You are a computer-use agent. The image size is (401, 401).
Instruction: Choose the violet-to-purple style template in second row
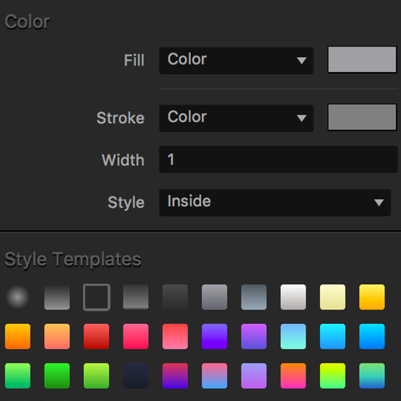tap(214, 336)
